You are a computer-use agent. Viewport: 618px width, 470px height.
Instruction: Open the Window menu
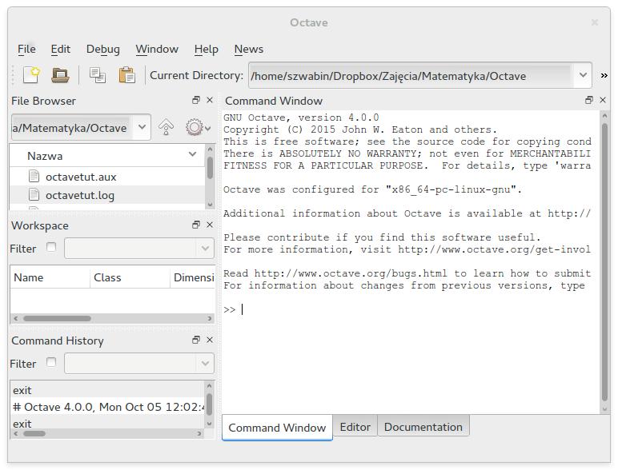pyautogui.click(x=157, y=49)
